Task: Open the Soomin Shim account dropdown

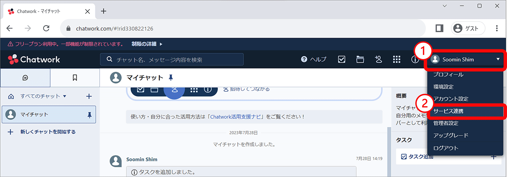Action: [465, 59]
